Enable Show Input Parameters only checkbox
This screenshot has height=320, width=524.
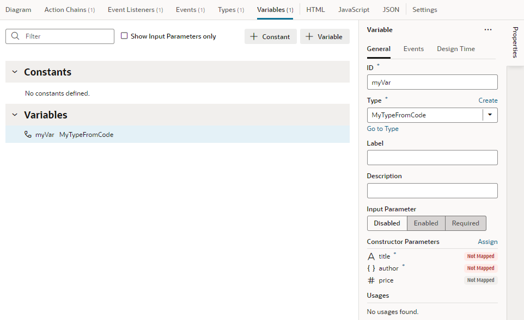coord(124,36)
